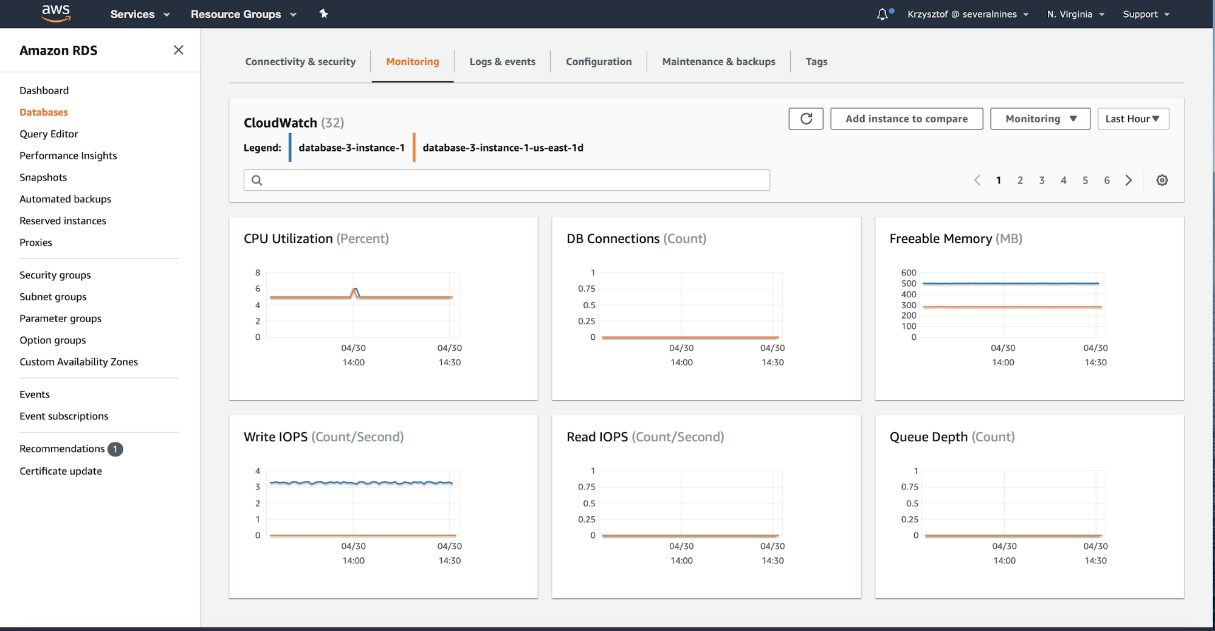Open Snapshots in the sidebar
The image size is (1215, 631).
pos(43,177)
